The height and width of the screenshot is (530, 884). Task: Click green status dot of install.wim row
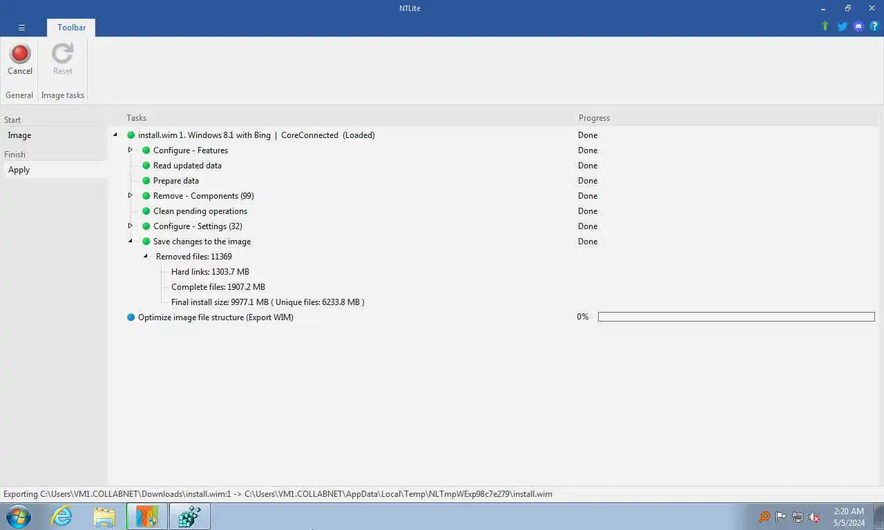coord(131,135)
